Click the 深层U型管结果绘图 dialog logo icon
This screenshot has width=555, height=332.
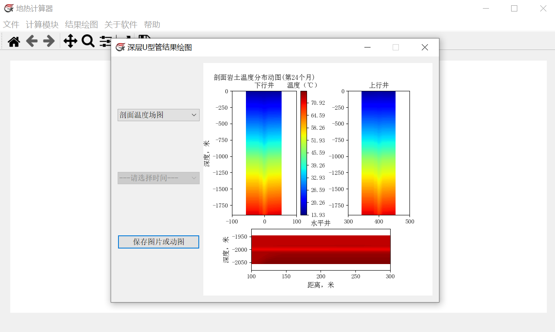(120, 47)
